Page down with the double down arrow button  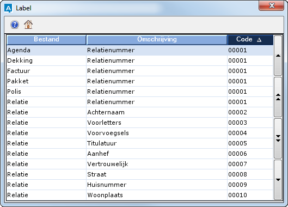(x=278, y=138)
